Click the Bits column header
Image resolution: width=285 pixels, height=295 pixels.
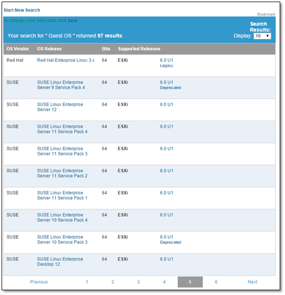(106, 49)
